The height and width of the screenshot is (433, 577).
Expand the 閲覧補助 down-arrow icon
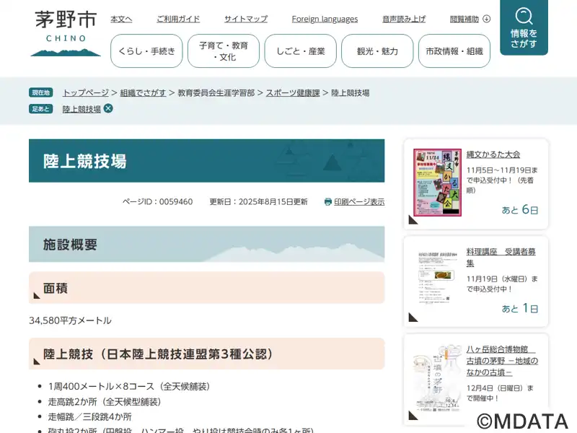[x=486, y=19]
